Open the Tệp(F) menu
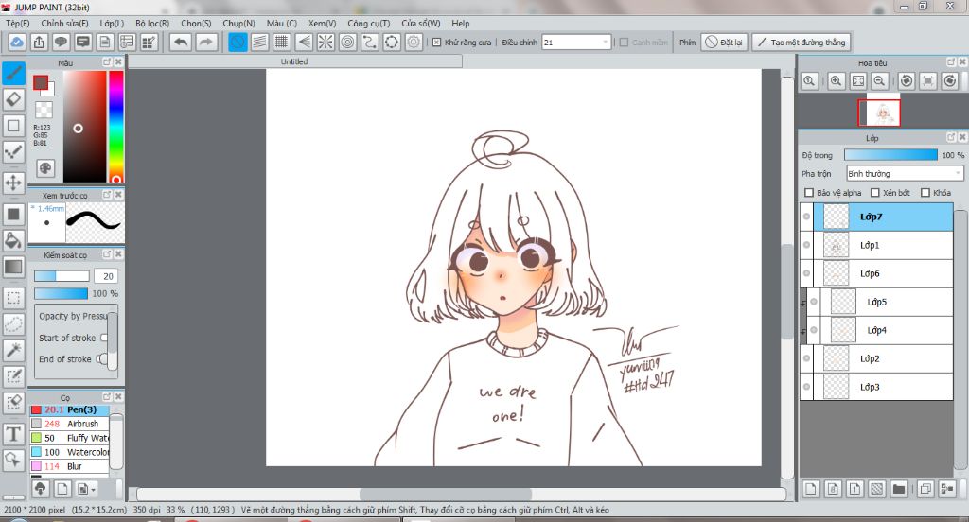The height and width of the screenshot is (522, 969). click(x=17, y=23)
